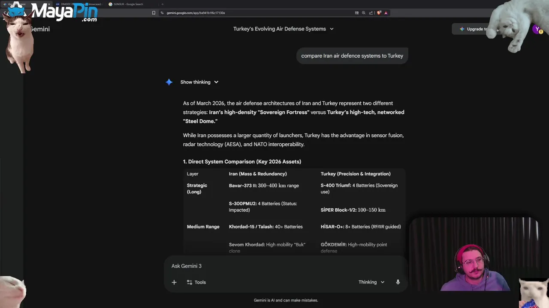Click the Bavar-373 II table cell
The width and height of the screenshot is (549, 308).
(264, 186)
